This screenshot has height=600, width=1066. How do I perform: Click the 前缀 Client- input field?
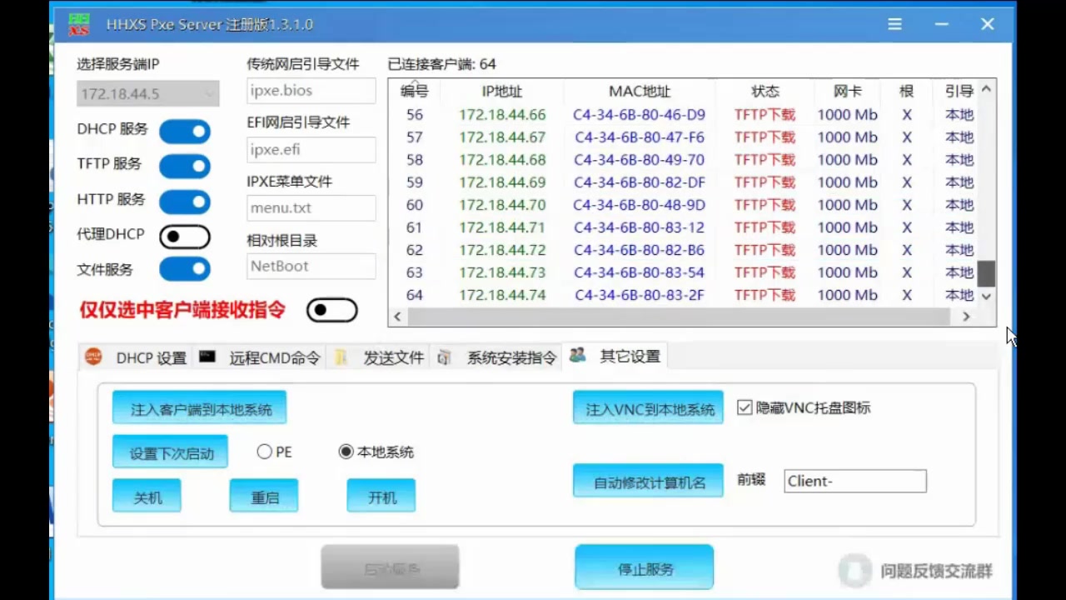tap(855, 481)
